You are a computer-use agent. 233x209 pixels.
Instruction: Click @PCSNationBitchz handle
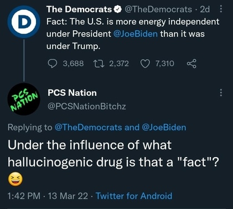(87, 106)
